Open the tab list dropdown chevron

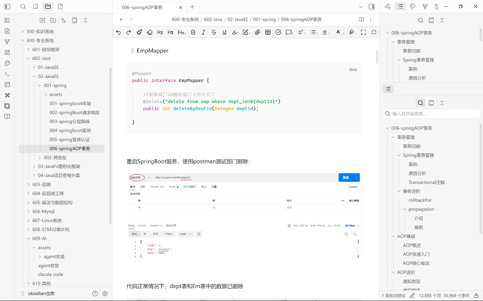[x=361, y=7]
